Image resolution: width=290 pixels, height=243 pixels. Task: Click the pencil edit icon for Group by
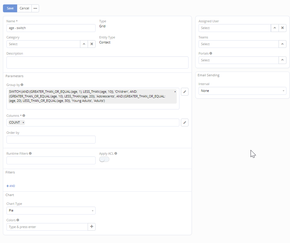(184, 92)
